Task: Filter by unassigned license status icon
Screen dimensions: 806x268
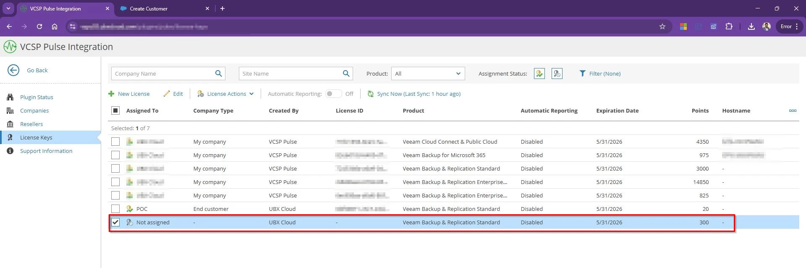Action: pyautogui.click(x=557, y=74)
